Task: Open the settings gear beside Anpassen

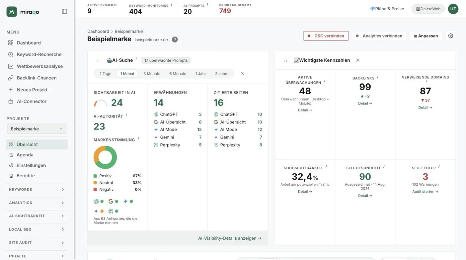Action: [450, 36]
